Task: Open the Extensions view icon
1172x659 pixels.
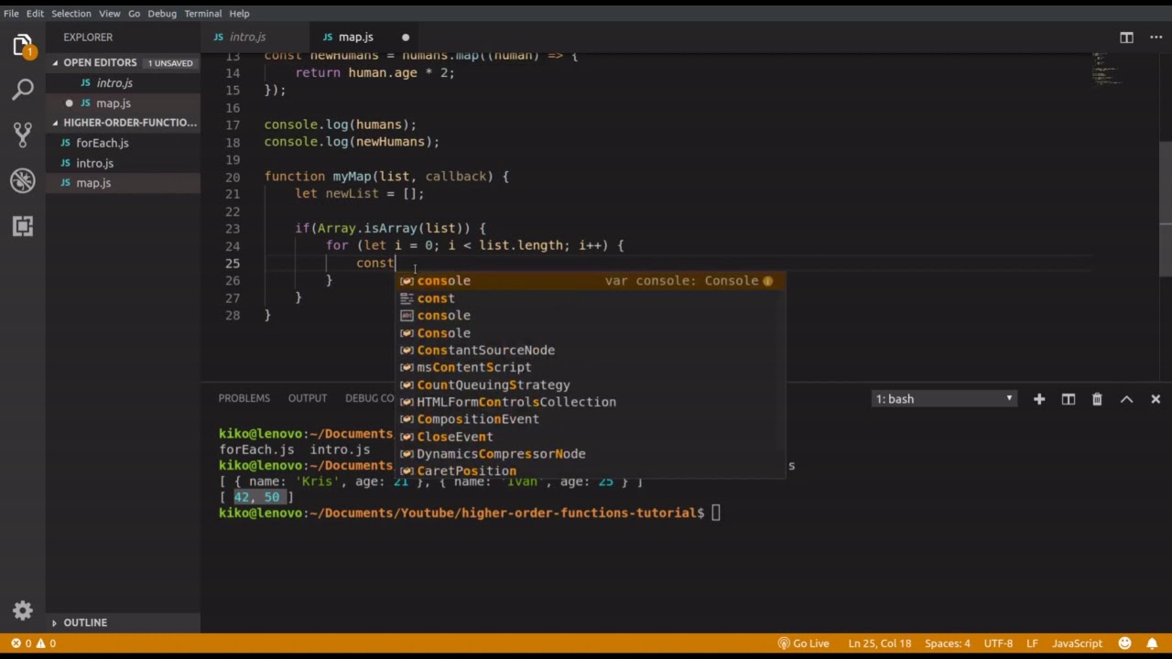Action: 23,226
